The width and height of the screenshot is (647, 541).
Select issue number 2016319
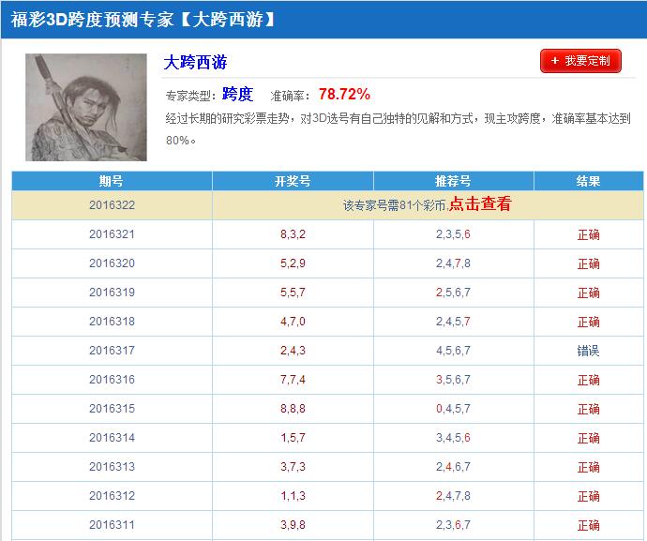click(x=112, y=293)
